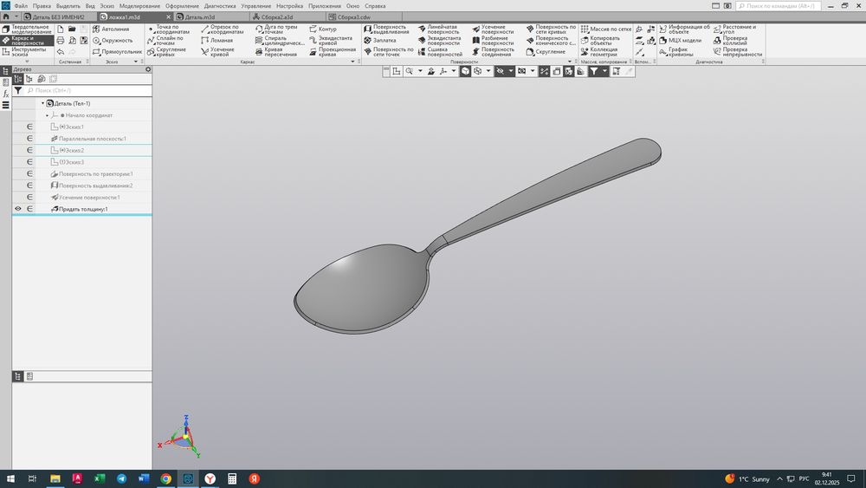Measure with Расстояние и угол
866x488 pixels.
pos(734,29)
